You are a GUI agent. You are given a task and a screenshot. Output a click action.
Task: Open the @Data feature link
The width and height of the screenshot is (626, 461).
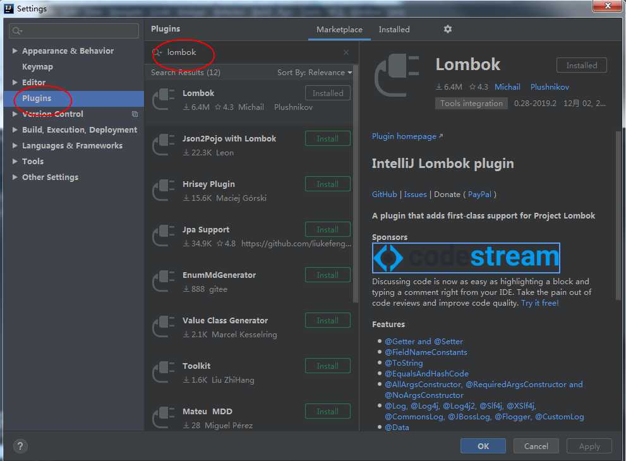[397, 428]
